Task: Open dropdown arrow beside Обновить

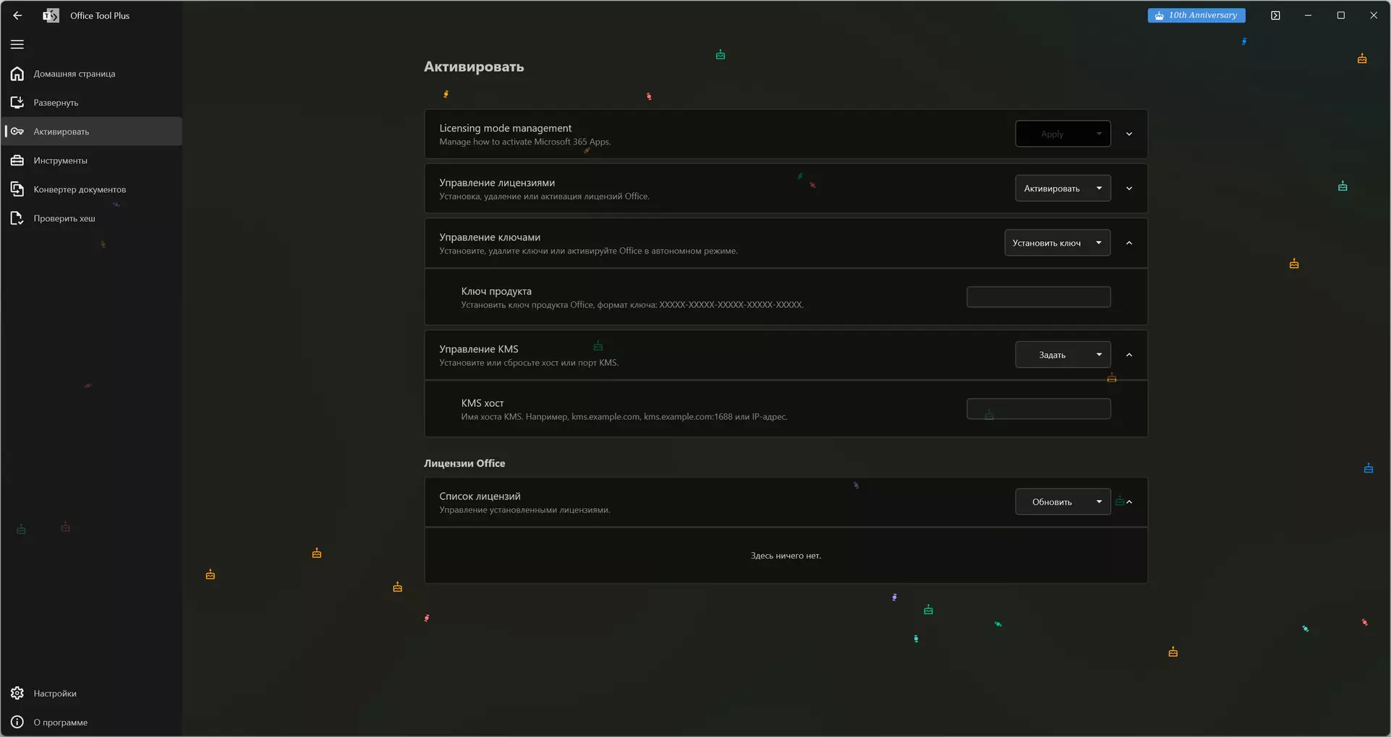Action: click(1099, 502)
